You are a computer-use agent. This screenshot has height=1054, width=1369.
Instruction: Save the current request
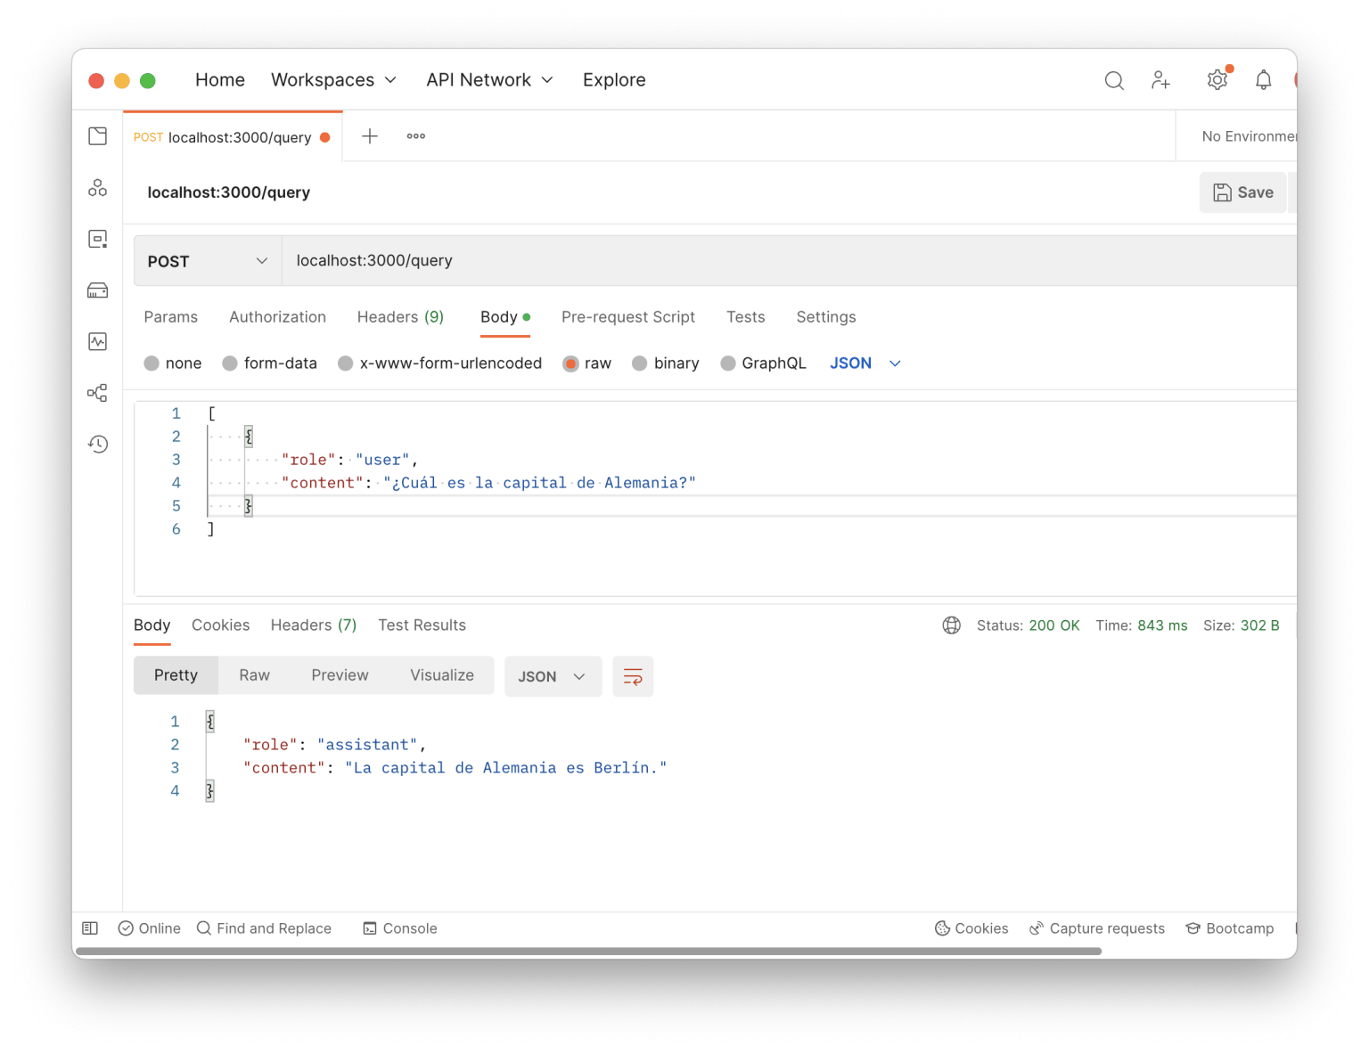click(1242, 192)
